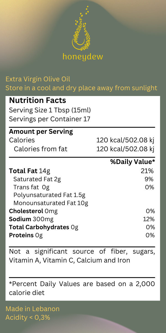
Task: Click the Serving Size 1 Tbsp line
Action: [x=50, y=110]
